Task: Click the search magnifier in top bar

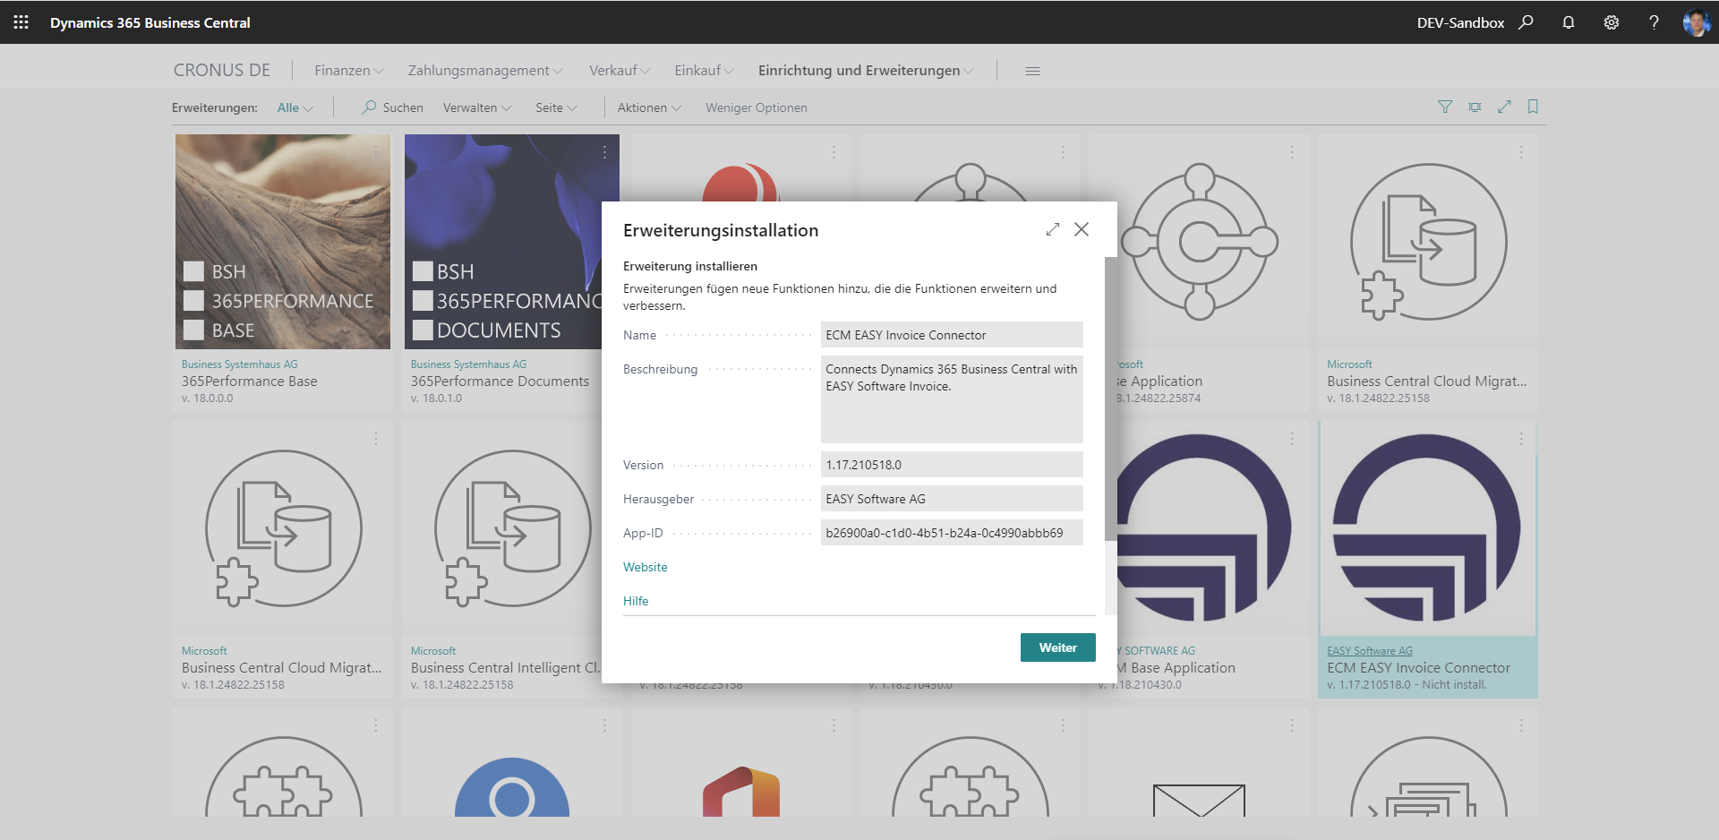Action: tap(1527, 22)
